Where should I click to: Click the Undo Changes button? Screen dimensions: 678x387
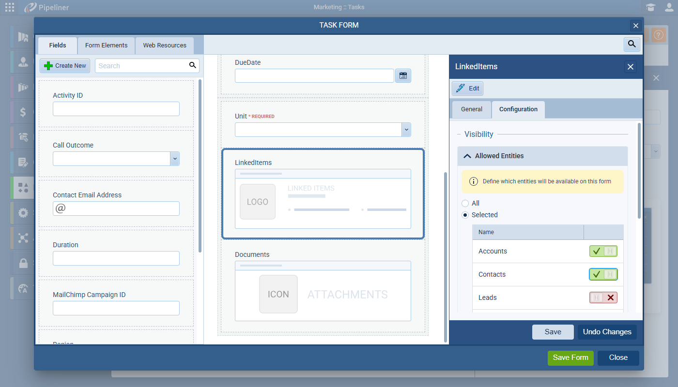tap(607, 332)
